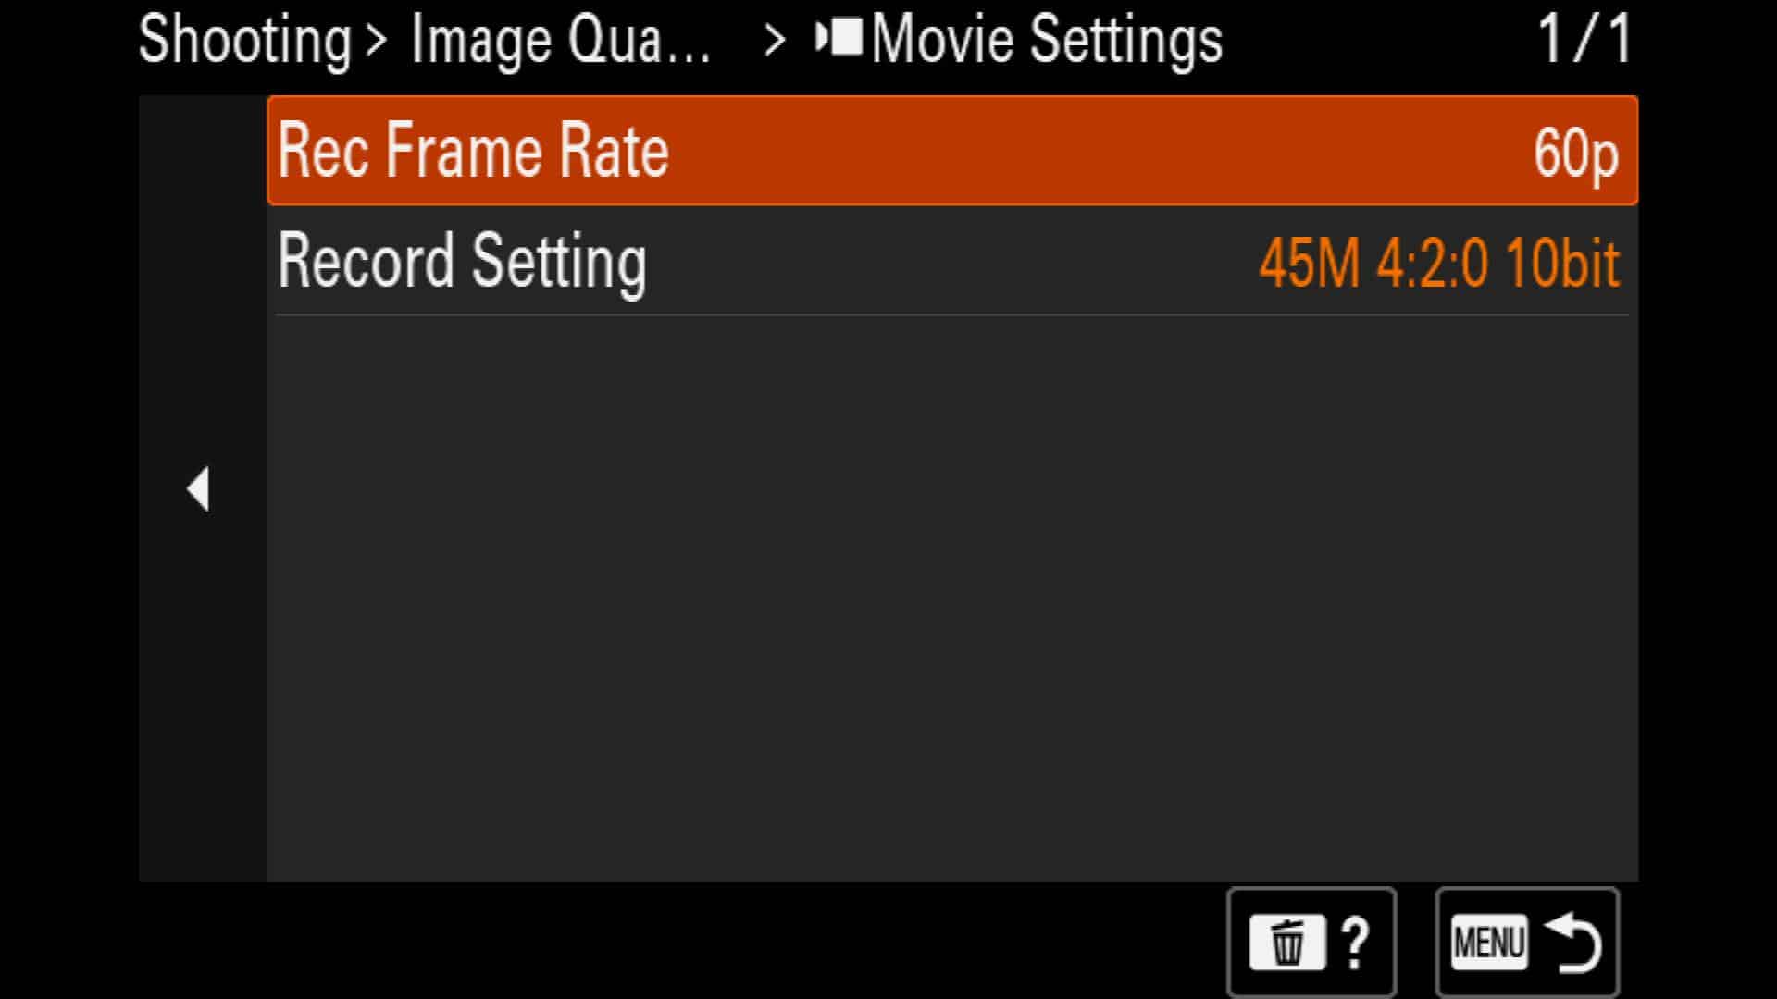Select the Rec Frame Rate row
Screen dimensions: 1777x999
pyautogui.click(x=952, y=150)
